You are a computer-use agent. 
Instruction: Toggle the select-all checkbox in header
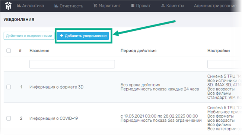pos(9,50)
